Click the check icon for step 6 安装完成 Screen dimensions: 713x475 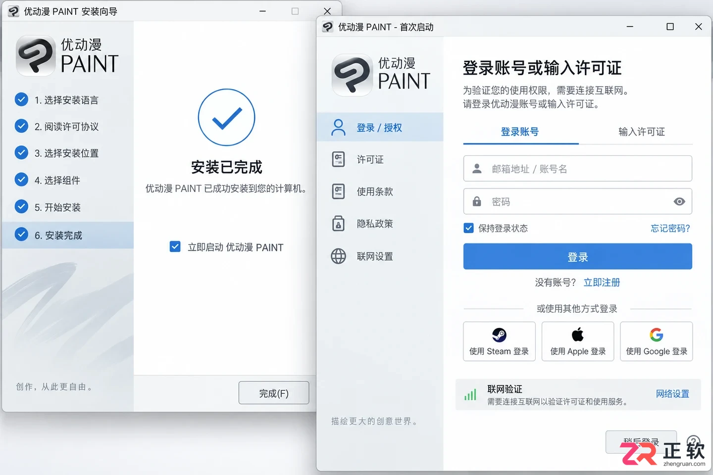pos(21,234)
